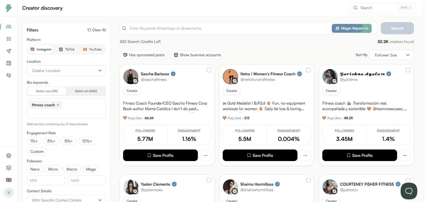Select Neha Women's Fitness Coach checkbox

tap(308, 70)
